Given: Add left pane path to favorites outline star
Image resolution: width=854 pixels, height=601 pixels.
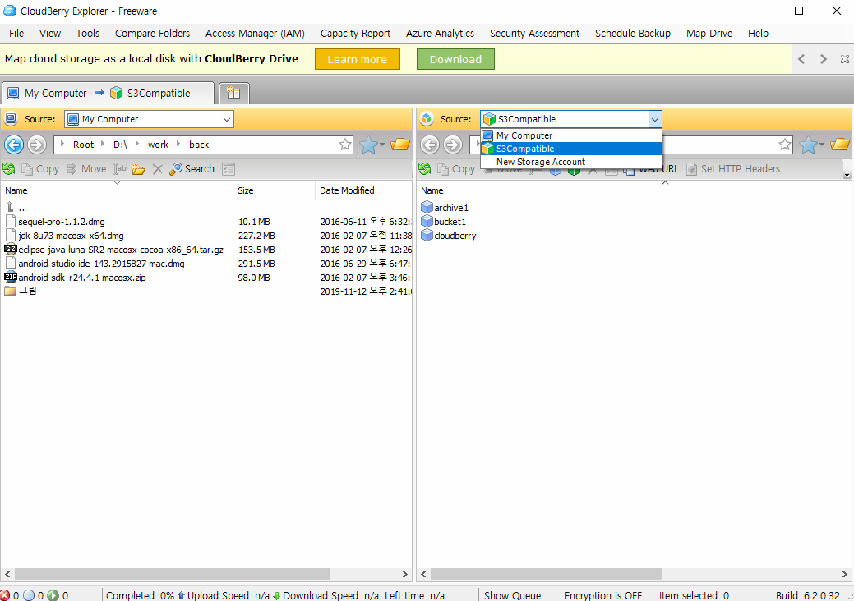Looking at the screenshot, I should [x=344, y=145].
